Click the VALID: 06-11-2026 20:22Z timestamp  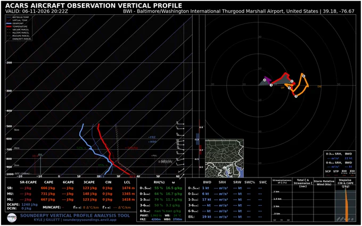37,11
